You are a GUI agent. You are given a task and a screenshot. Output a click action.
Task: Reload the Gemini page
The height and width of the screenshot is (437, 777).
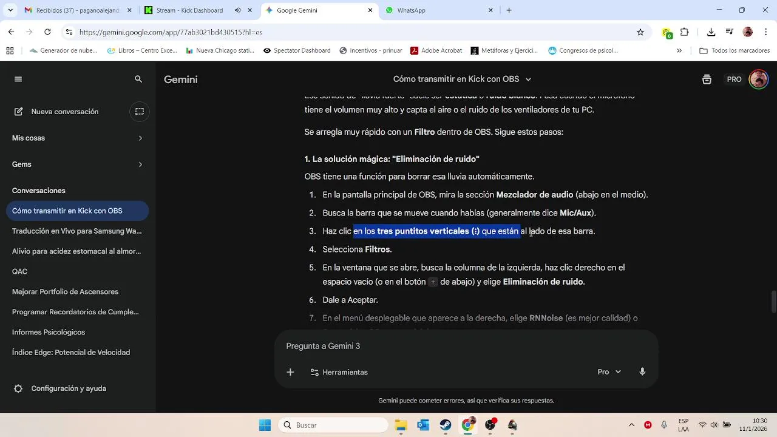pos(47,32)
